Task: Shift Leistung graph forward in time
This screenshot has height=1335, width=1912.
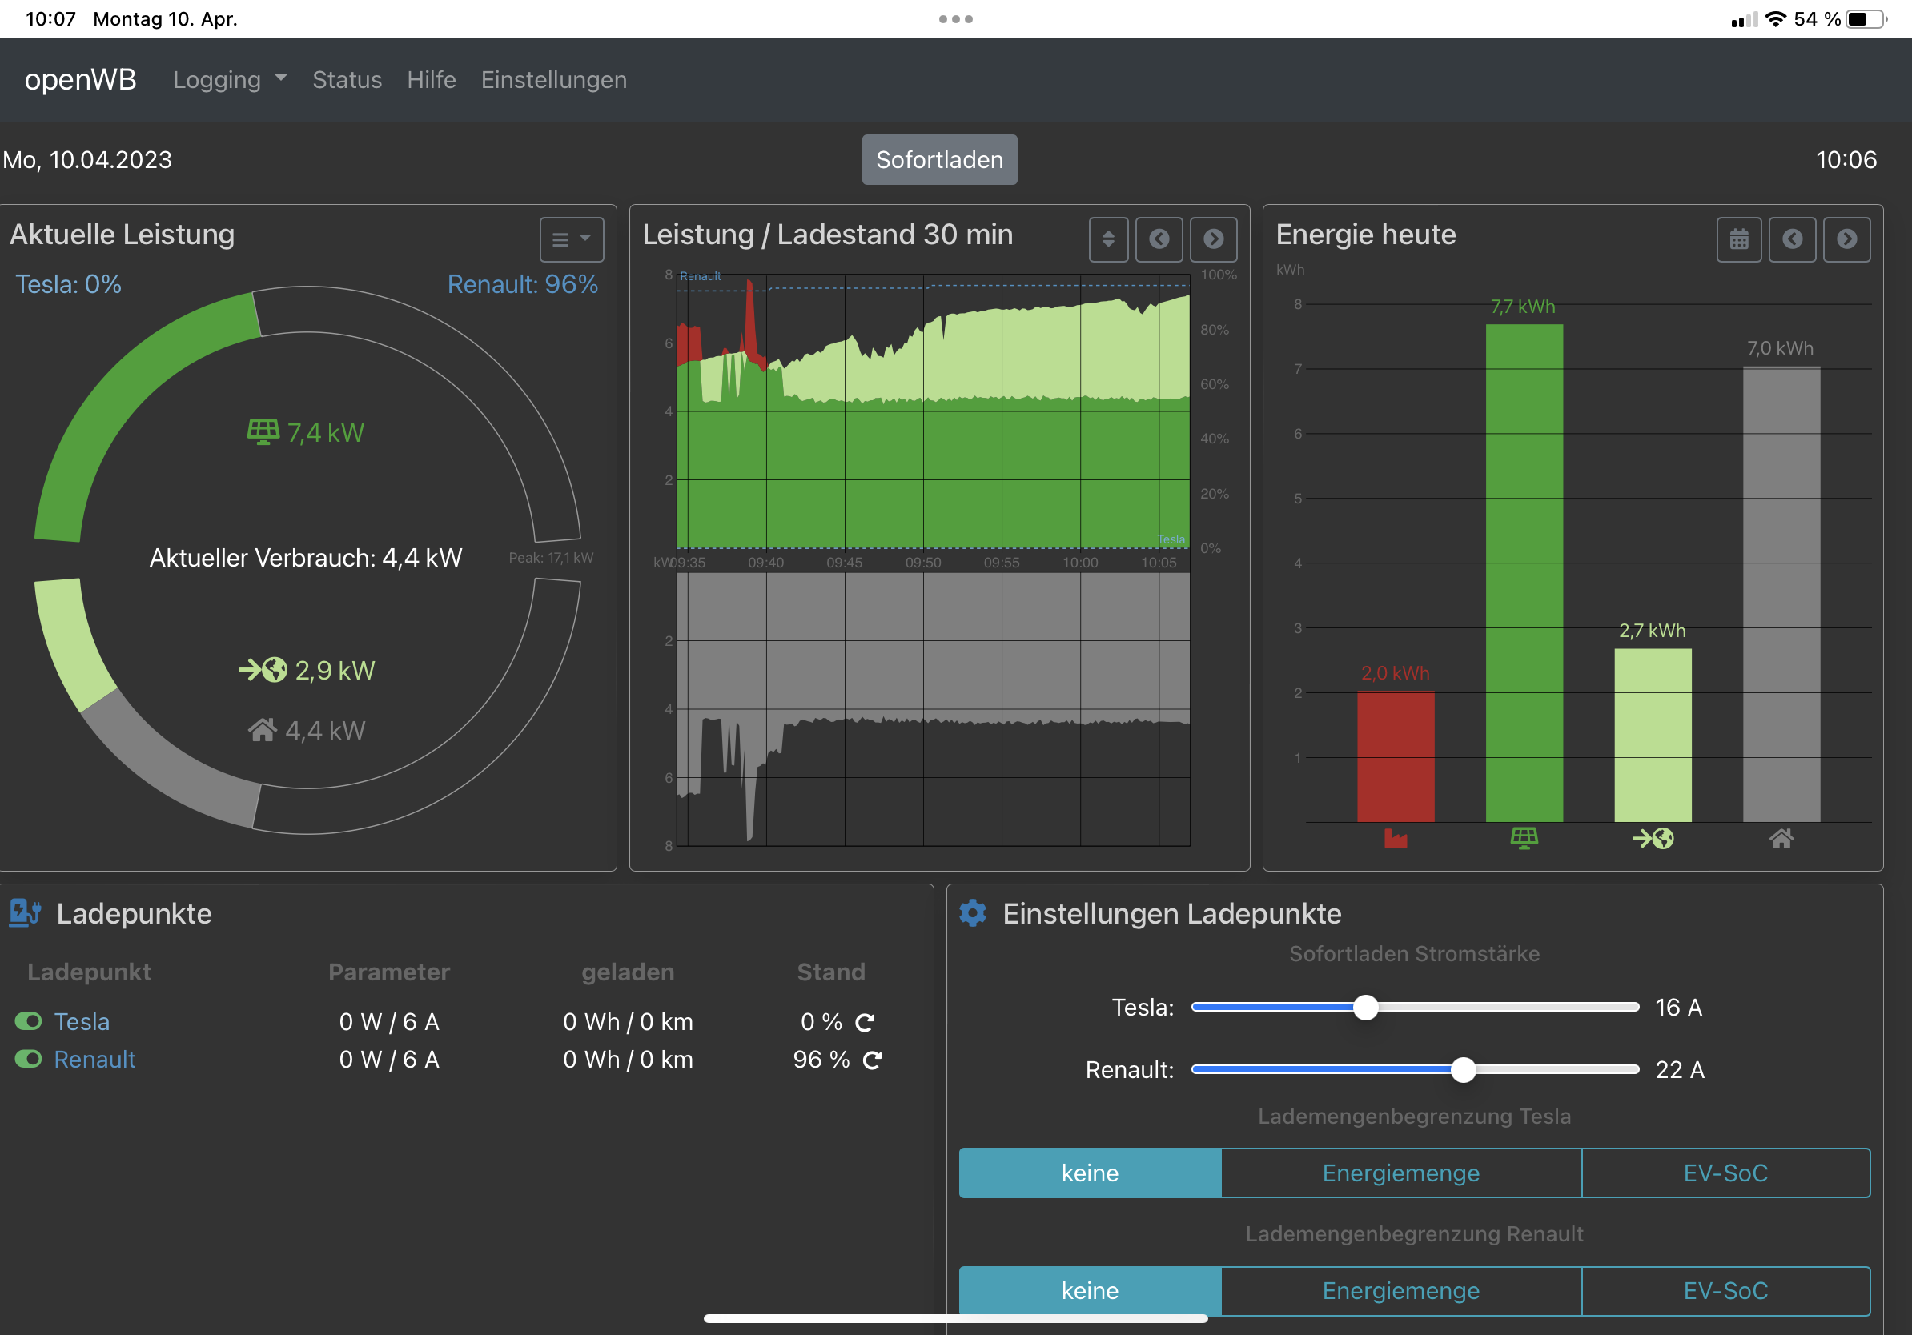Action: 1213,239
